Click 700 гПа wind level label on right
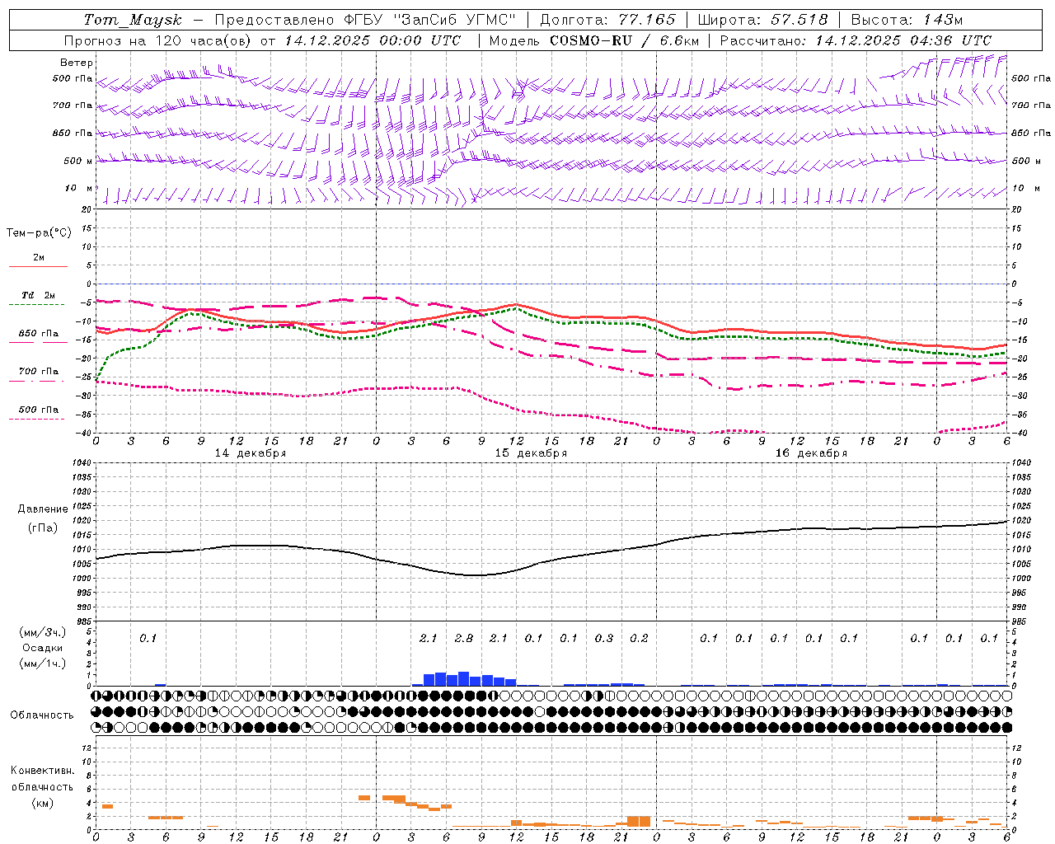 coord(1031,105)
